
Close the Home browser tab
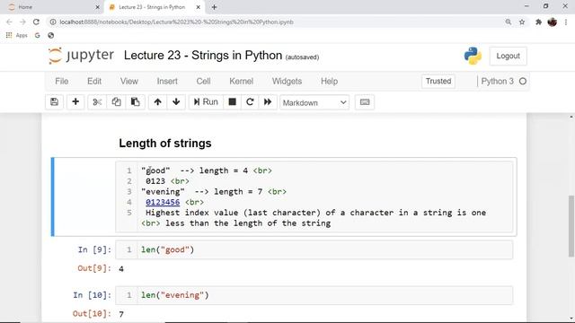pyautogui.click(x=97, y=7)
